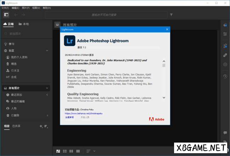Switch to square grid view
The image size is (230, 156).
click(65, 151)
